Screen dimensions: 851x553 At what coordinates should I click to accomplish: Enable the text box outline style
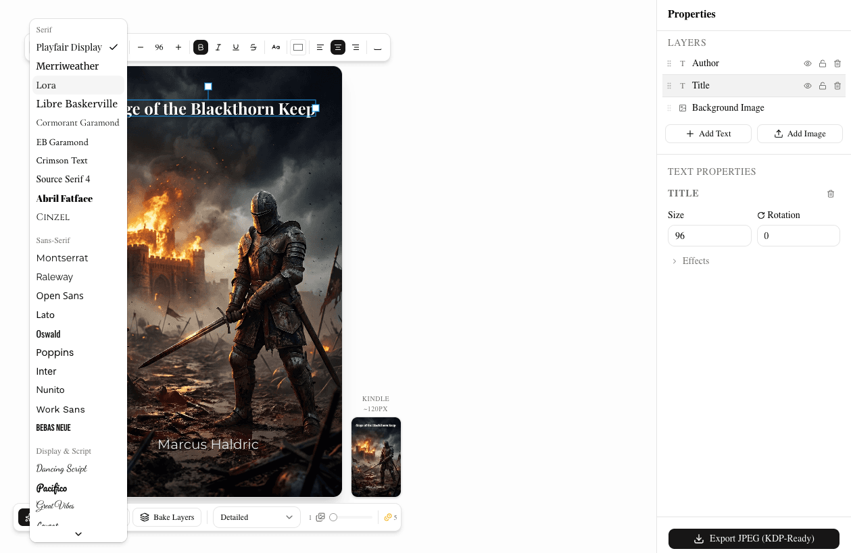(x=297, y=47)
